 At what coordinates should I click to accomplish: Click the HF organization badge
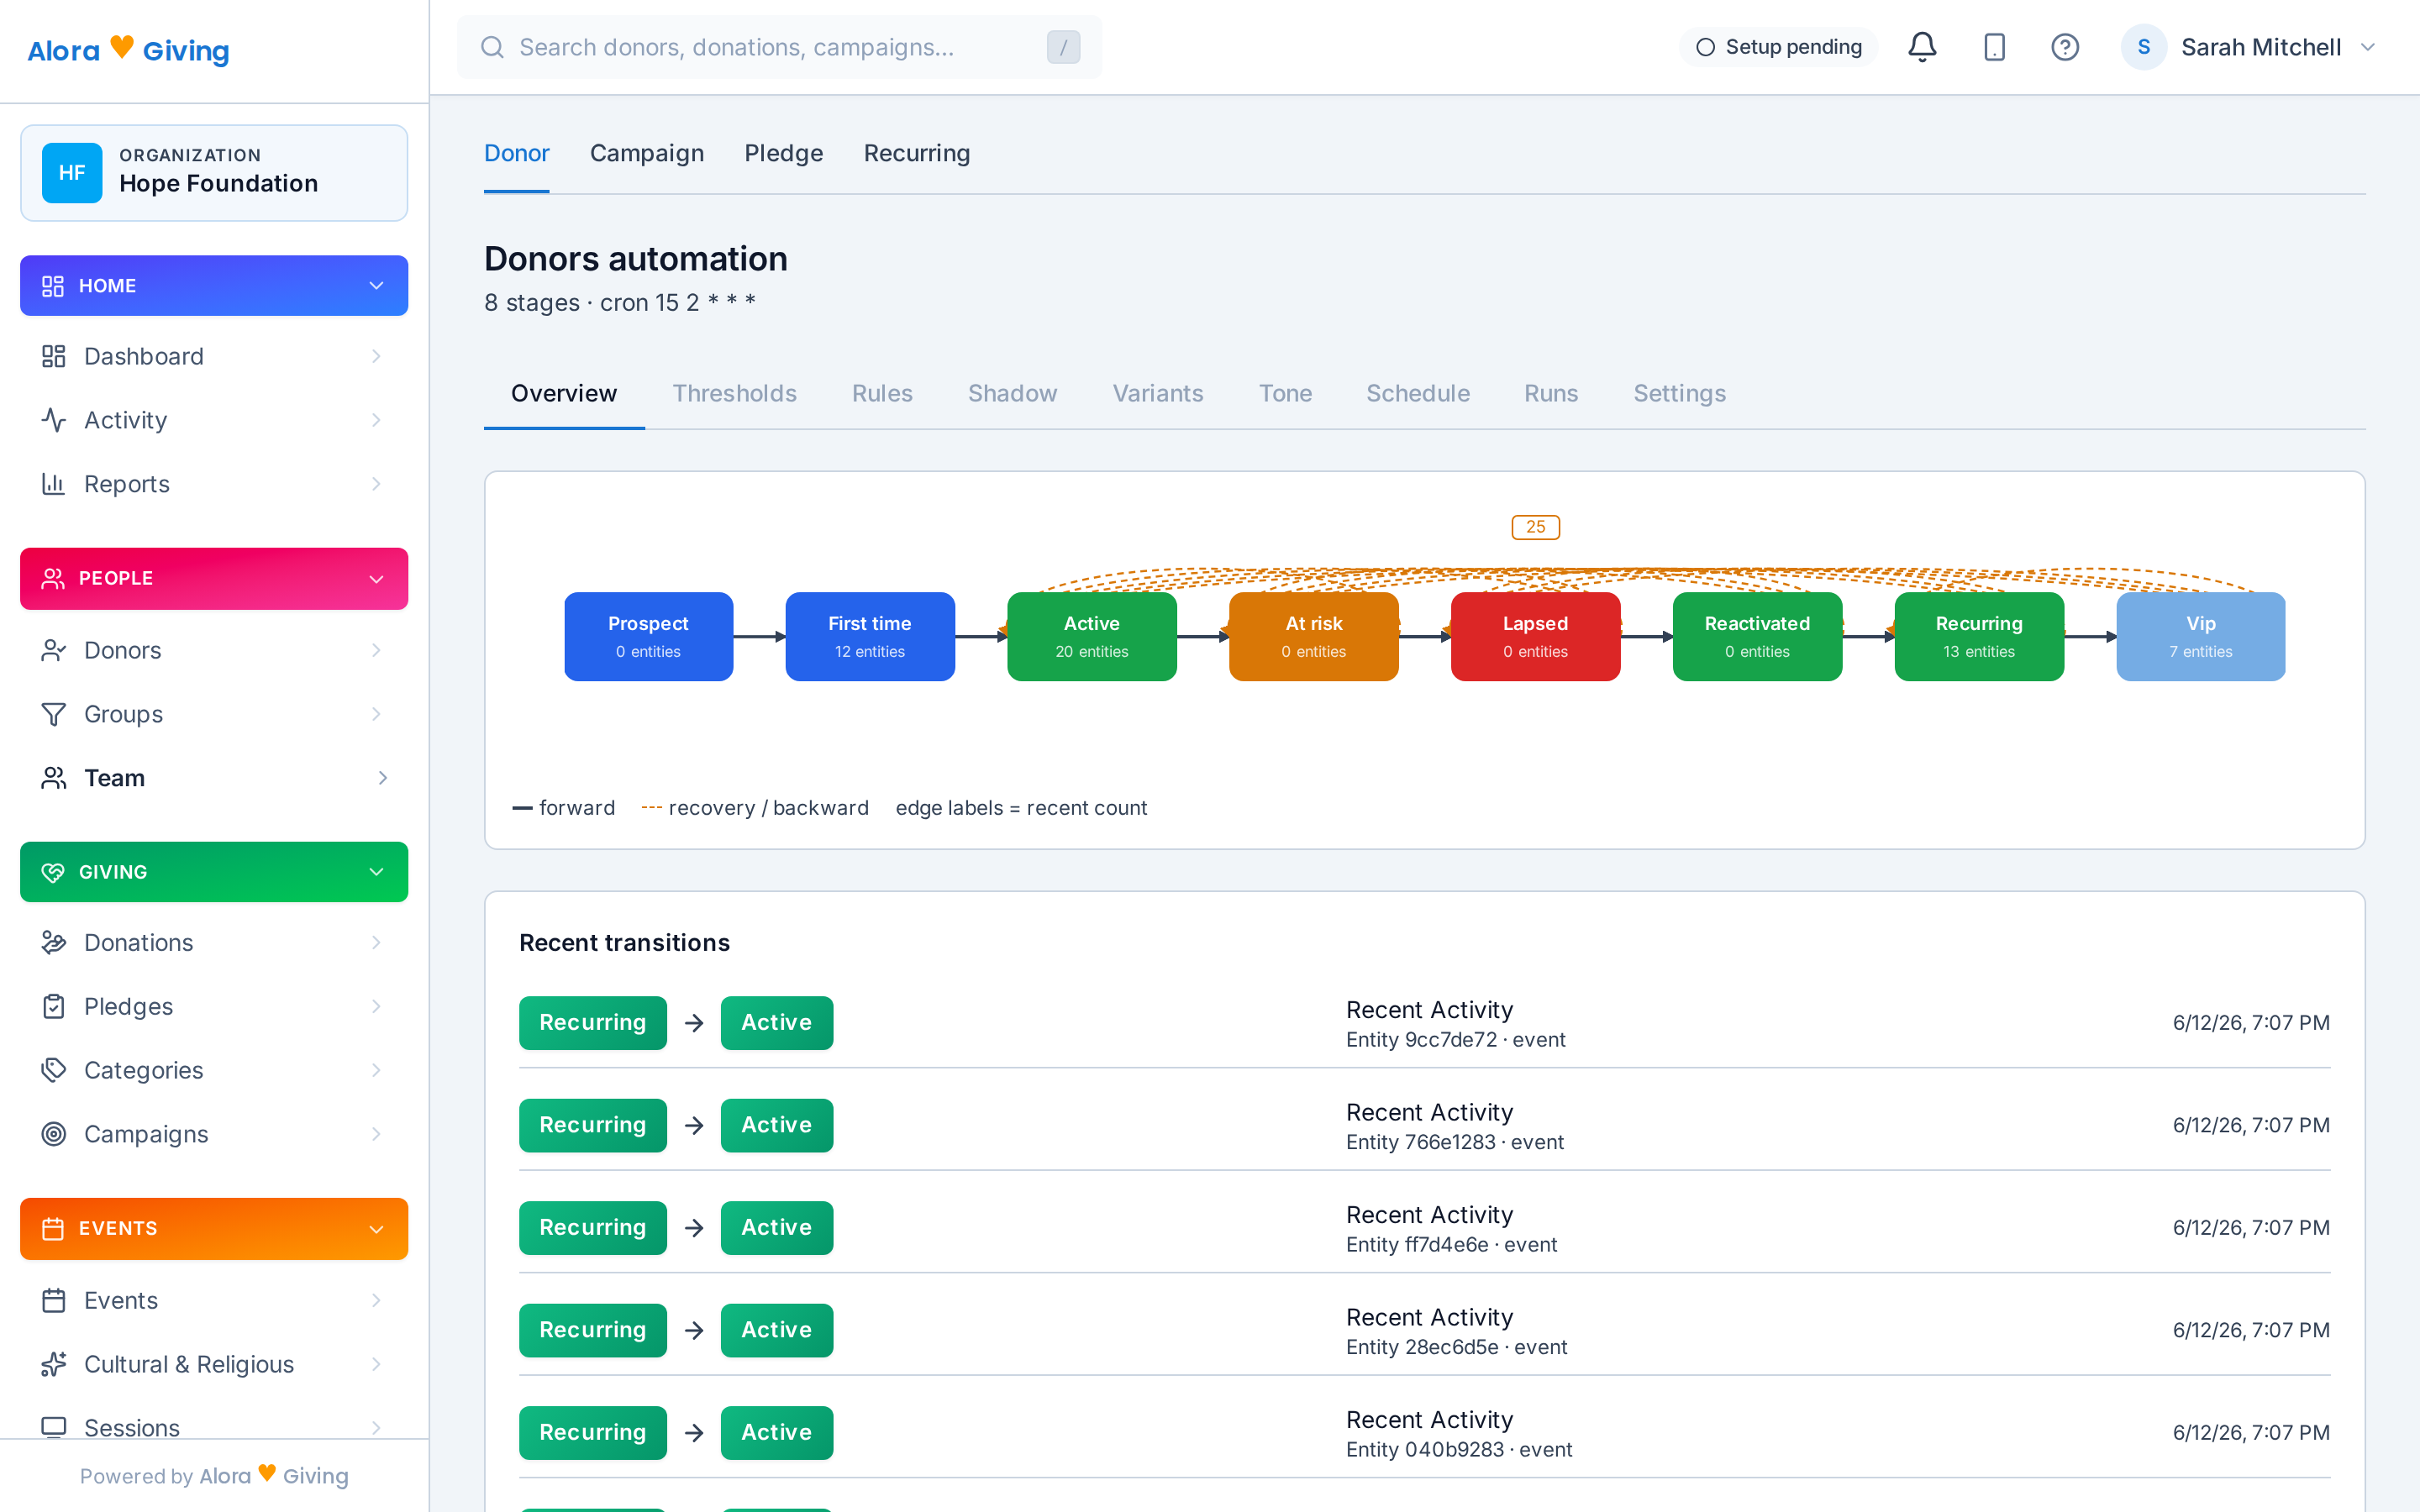(72, 173)
